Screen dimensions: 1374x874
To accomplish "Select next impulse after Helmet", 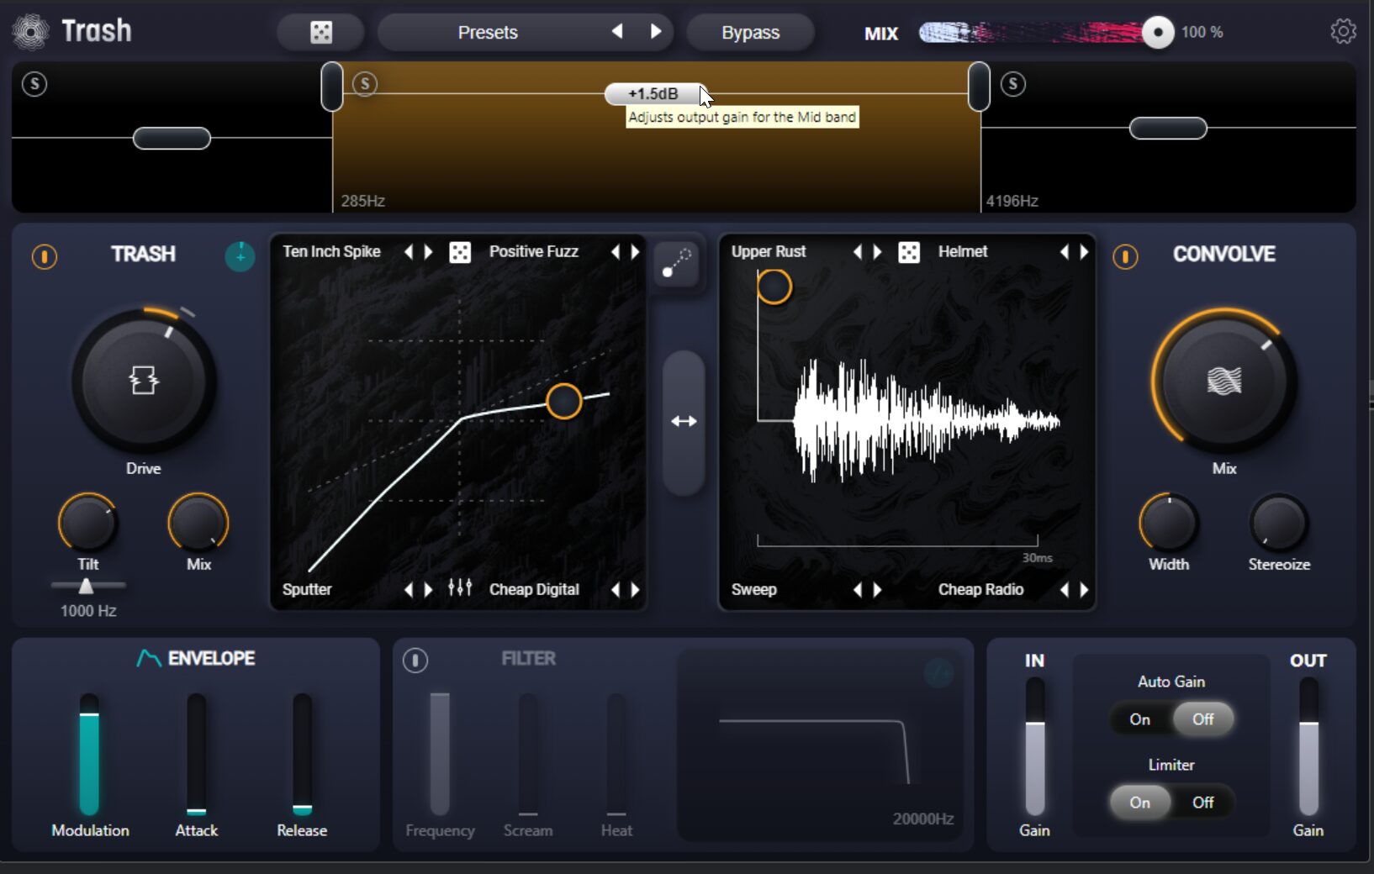I will 1084,251.
